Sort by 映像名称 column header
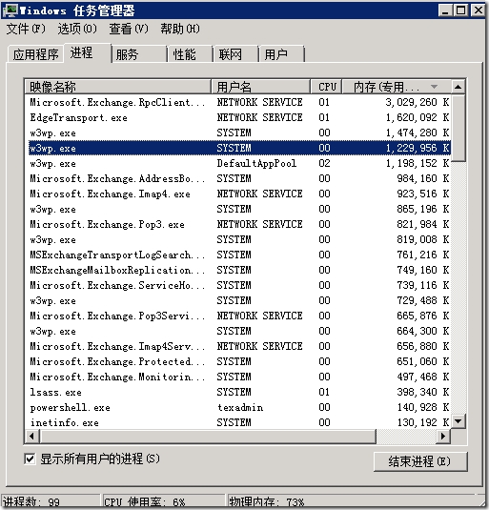Image resolution: width=489 pixels, height=510 pixels. click(118, 87)
